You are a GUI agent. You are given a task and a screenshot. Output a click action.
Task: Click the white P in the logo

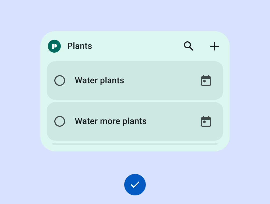tap(54, 46)
